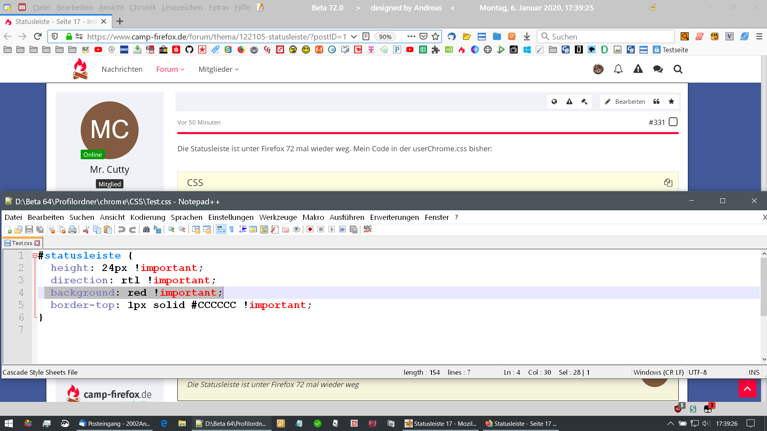Open the Nachrichten link in site header

pyautogui.click(x=122, y=69)
